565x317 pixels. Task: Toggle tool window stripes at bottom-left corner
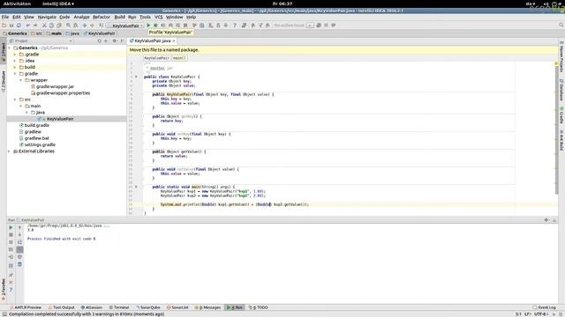tap(4, 314)
